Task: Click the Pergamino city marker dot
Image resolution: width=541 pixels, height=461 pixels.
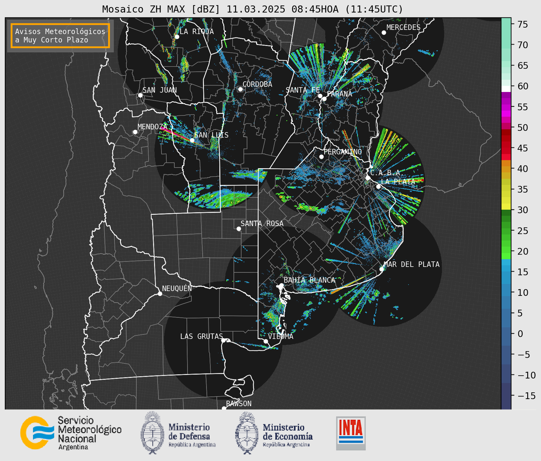Action: 321,157
